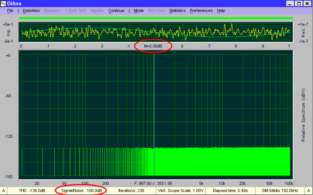Open the Distortion menu

(31, 11)
